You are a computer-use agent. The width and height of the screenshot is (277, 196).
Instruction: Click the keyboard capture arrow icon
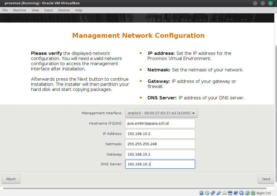click(x=253, y=193)
